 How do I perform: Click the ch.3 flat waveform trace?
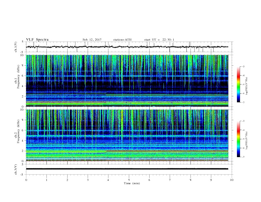coord(127,169)
